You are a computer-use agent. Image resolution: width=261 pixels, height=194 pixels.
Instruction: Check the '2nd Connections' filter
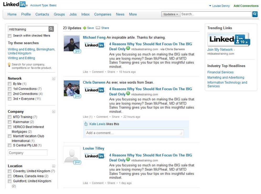pyautogui.click(x=10, y=94)
